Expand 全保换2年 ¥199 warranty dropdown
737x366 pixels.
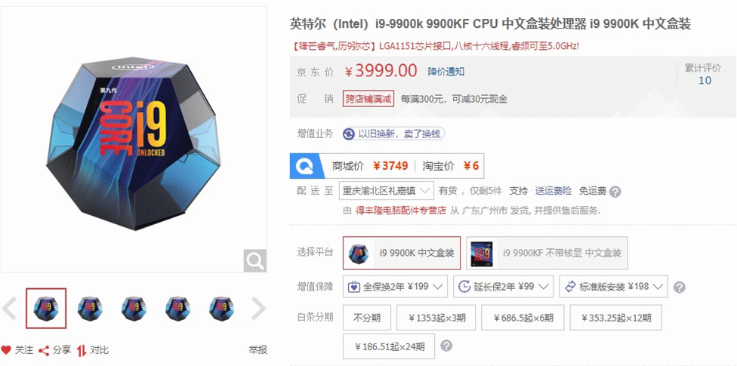click(x=395, y=286)
